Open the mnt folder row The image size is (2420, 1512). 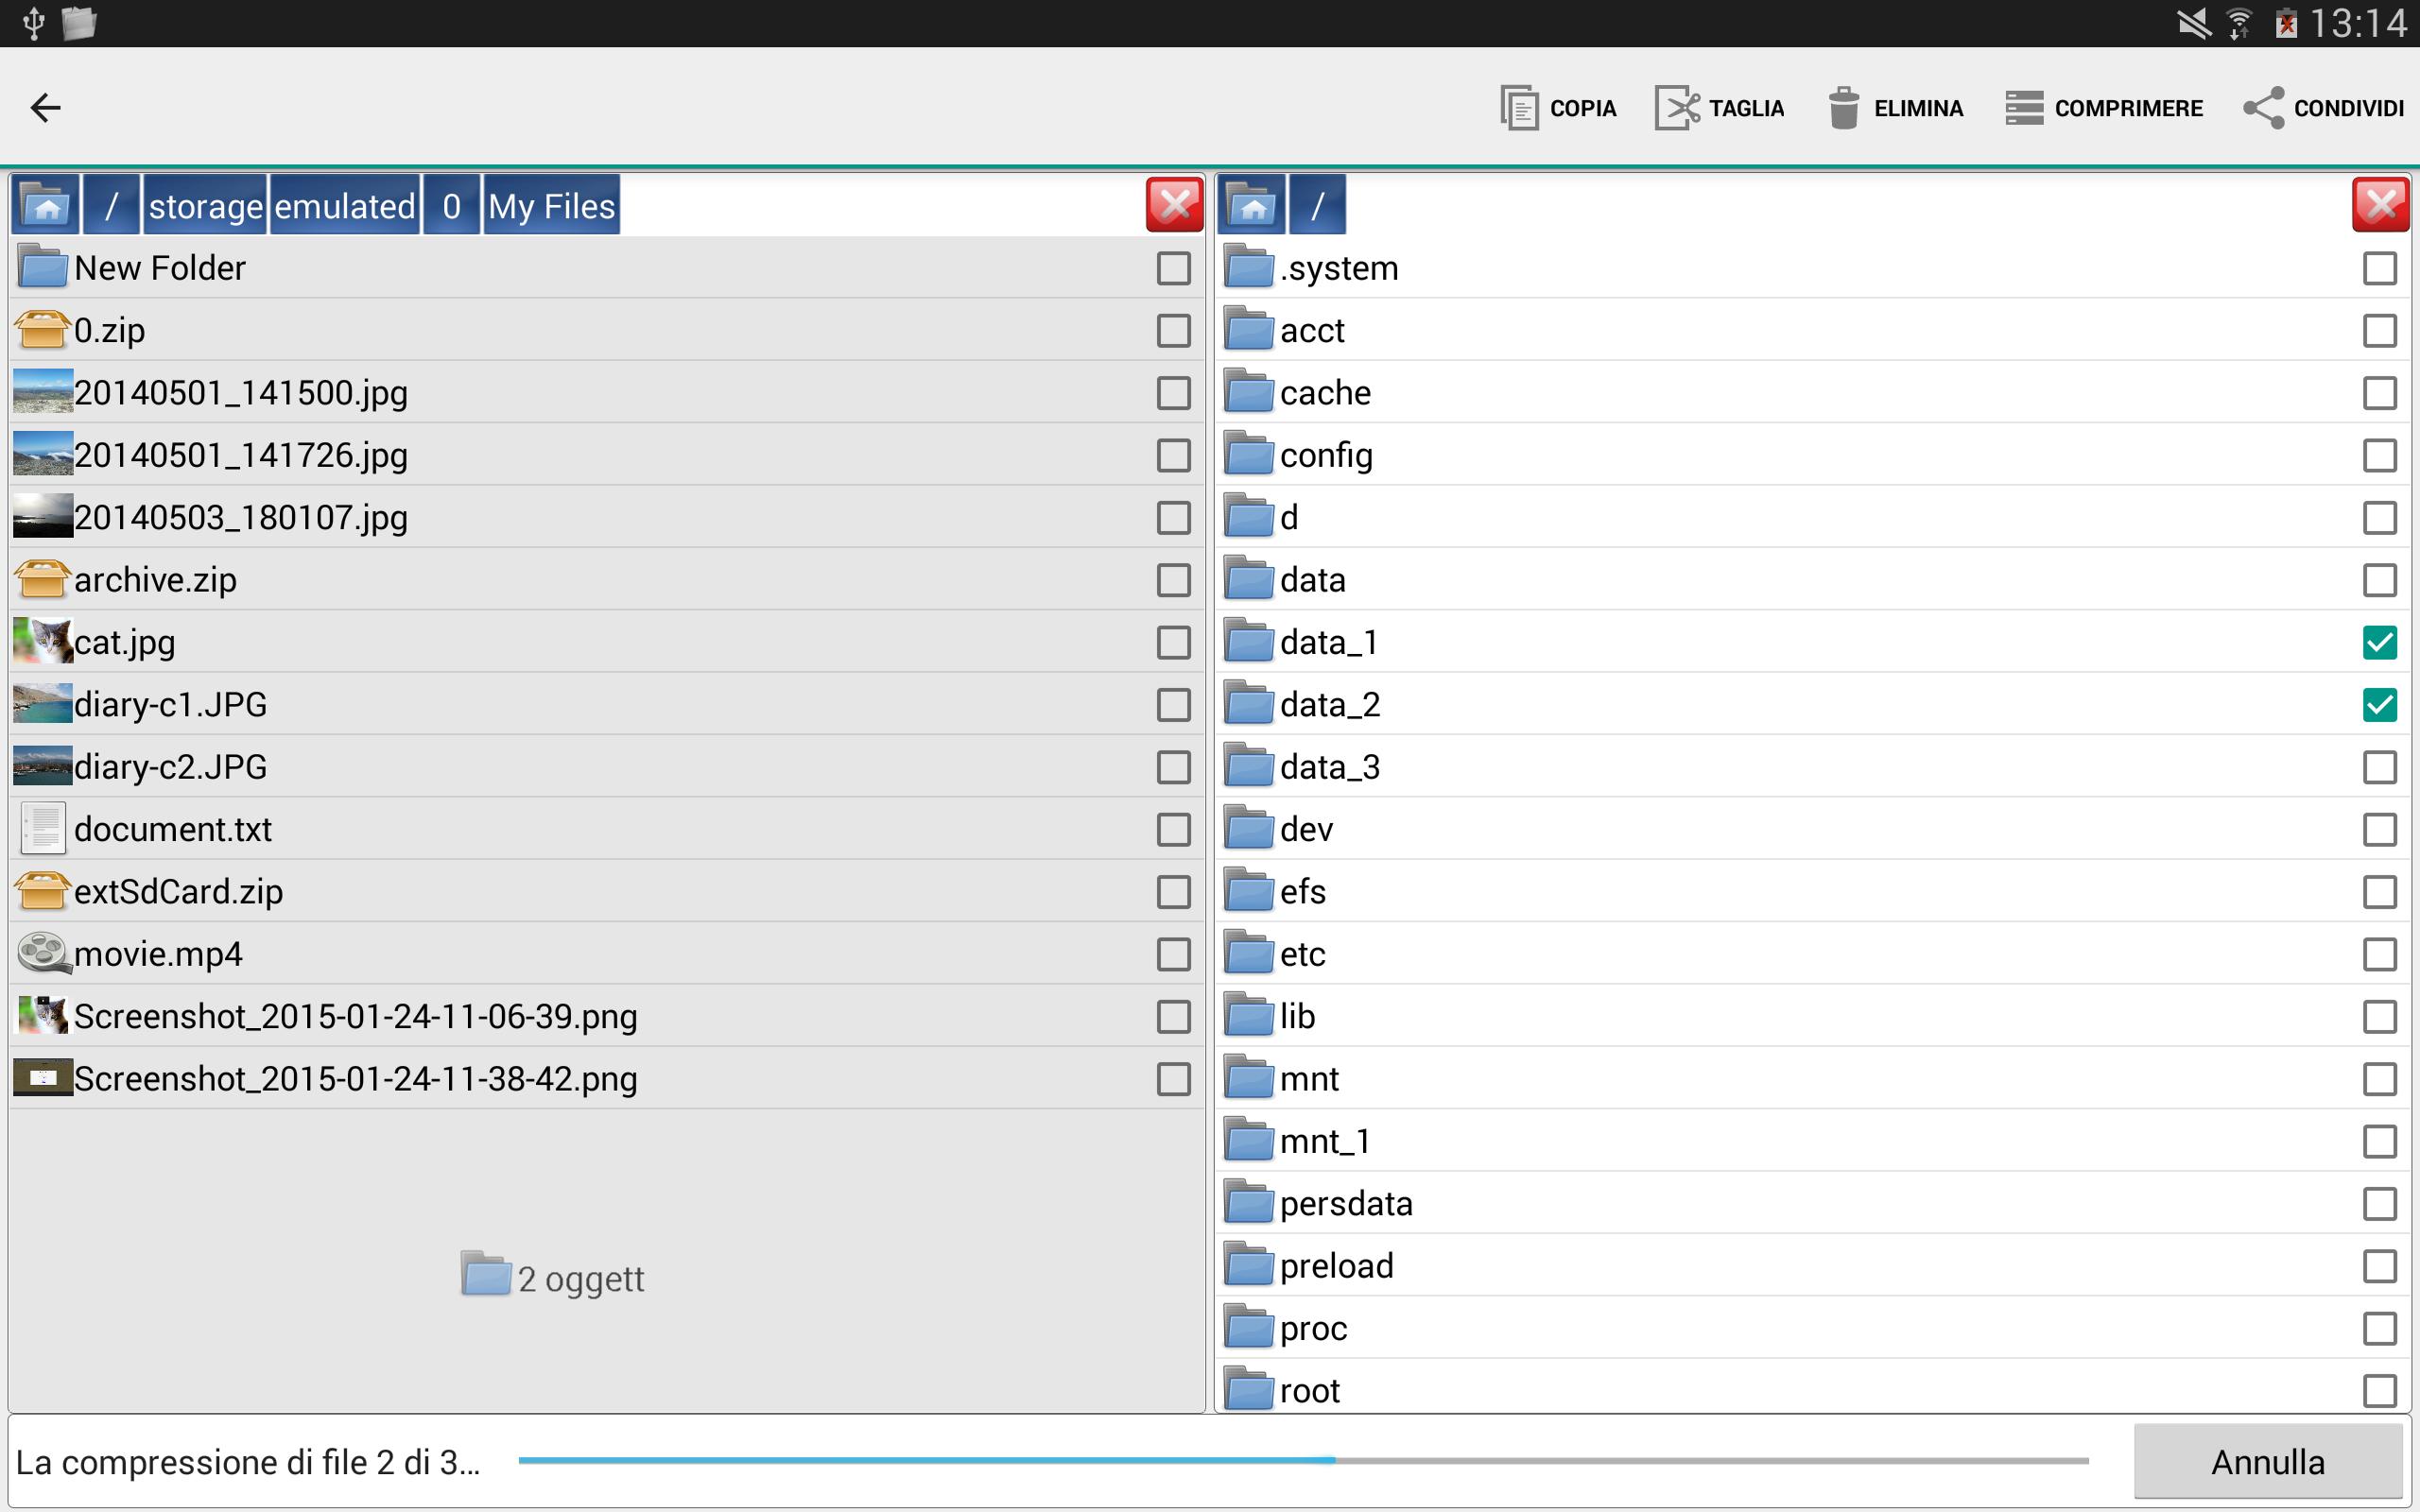[1812, 1078]
